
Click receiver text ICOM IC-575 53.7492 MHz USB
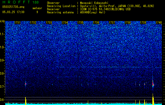(x=105, y=9)
